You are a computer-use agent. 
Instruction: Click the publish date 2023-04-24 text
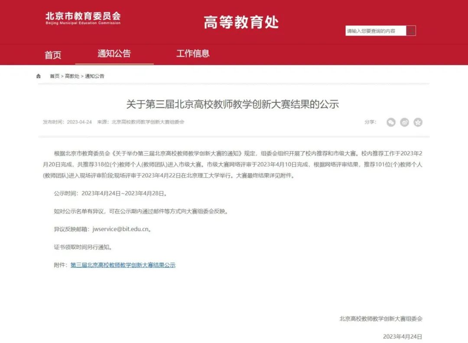(79, 122)
